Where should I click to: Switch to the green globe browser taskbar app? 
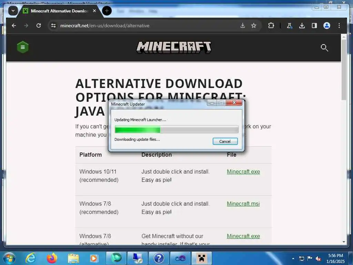[x=116, y=258]
